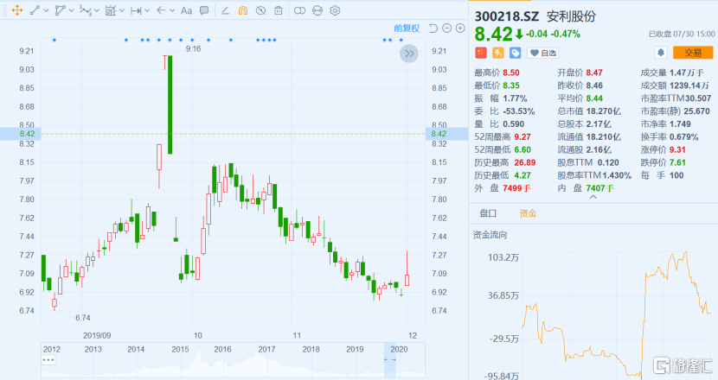Open dropdown next to trend line tool
The width and height of the screenshot is (718, 380).
(x=46, y=10)
